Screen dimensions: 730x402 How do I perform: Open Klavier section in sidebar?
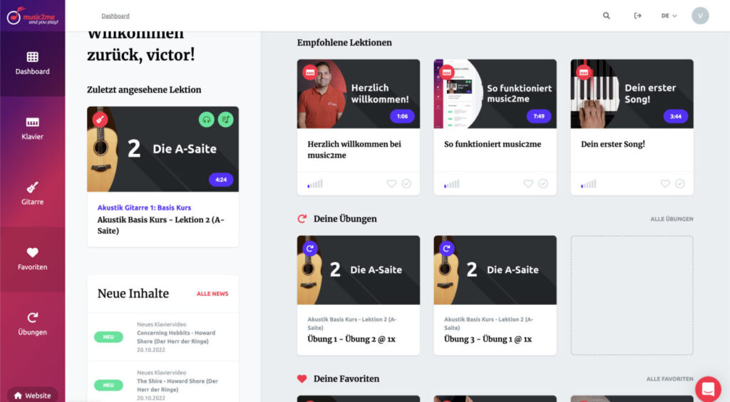pyautogui.click(x=32, y=129)
